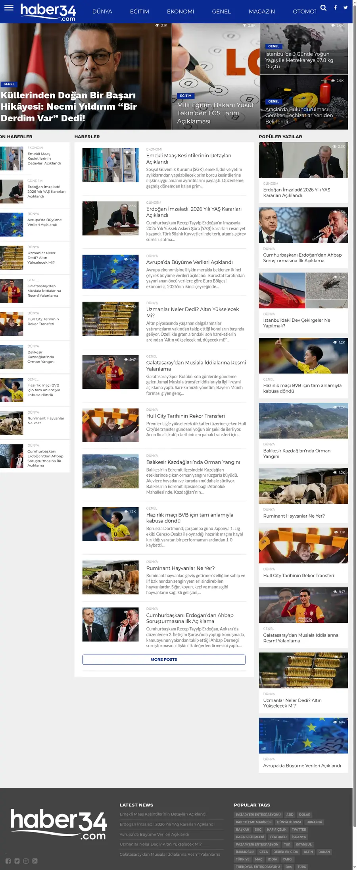Click the haber34.com header logo
The image size is (357, 870).
pyautogui.click(x=48, y=12)
